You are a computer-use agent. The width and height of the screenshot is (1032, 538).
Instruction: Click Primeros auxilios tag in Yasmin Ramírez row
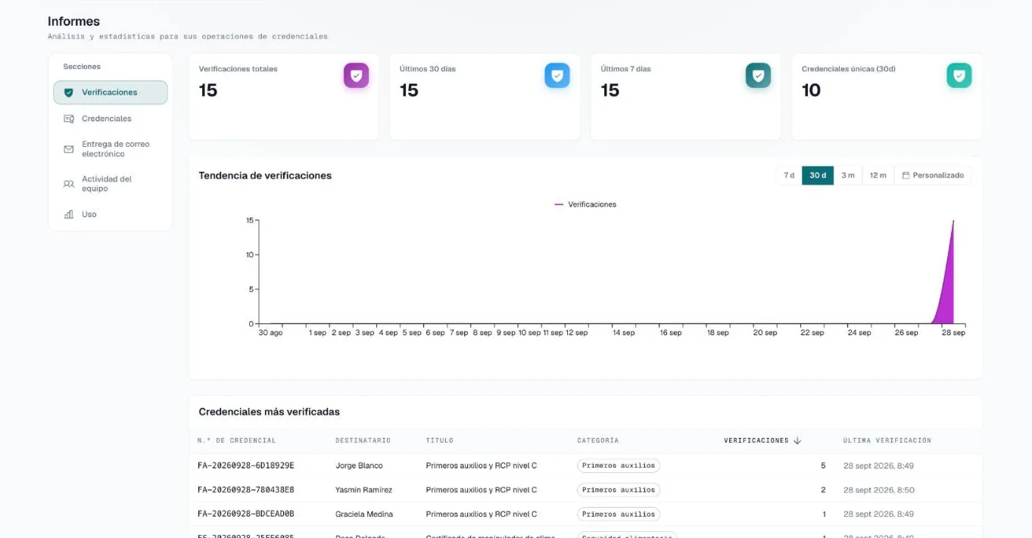pyautogui.click(x=619, y=490)
